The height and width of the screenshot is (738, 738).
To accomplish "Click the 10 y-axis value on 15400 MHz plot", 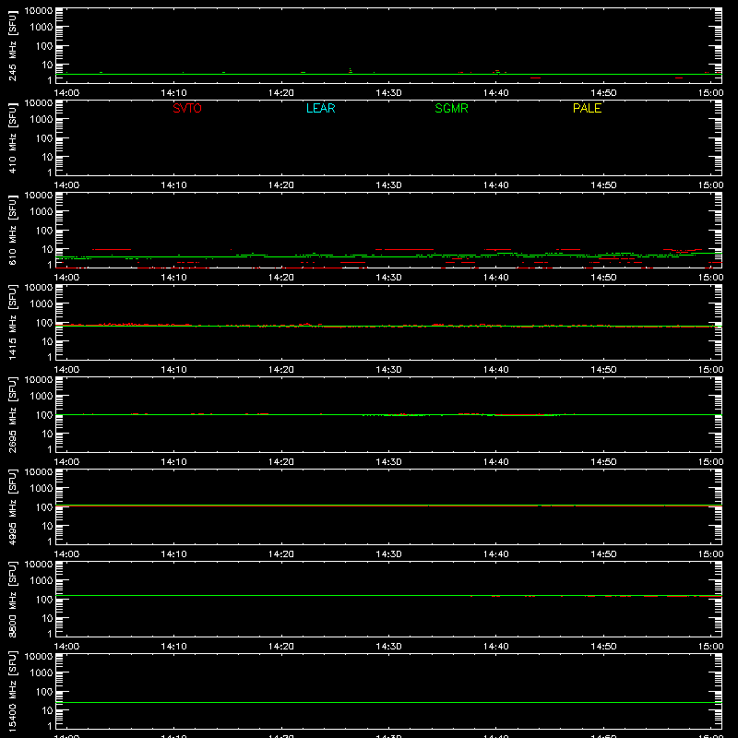I will (x=47, y=710).
